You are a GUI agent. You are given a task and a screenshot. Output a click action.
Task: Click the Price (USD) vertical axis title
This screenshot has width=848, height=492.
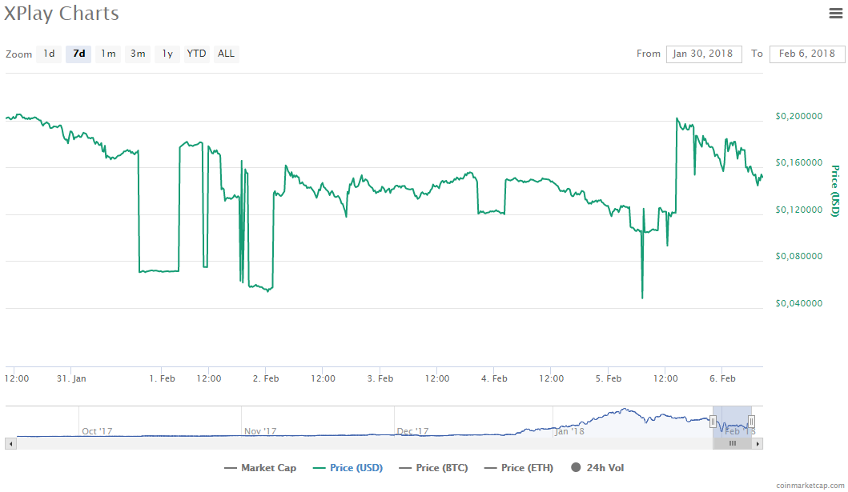click(x=835, y=190)
